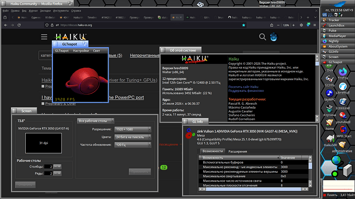This screenshot has width=355, height=199.
Task: Open the Iceweasel desktop icon
Action: [343, 102]
